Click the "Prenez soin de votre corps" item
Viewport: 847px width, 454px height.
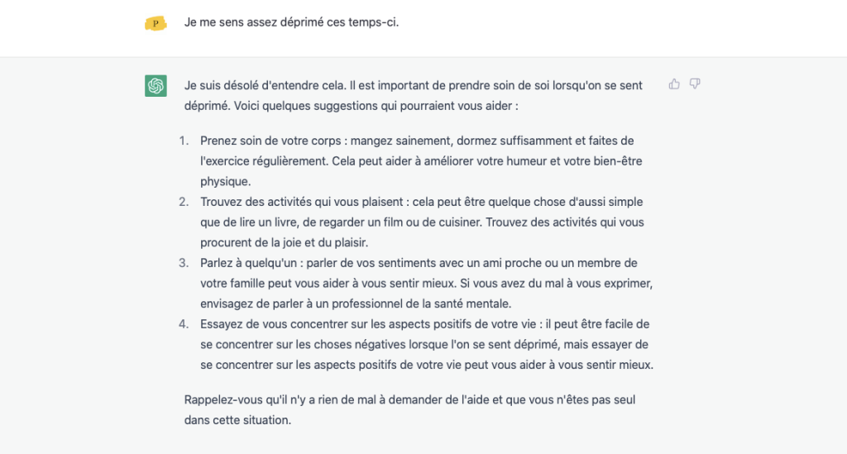point(421,161)
